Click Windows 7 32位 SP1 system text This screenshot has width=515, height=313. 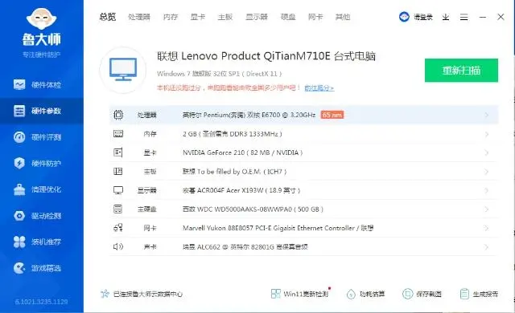point(219,74)
